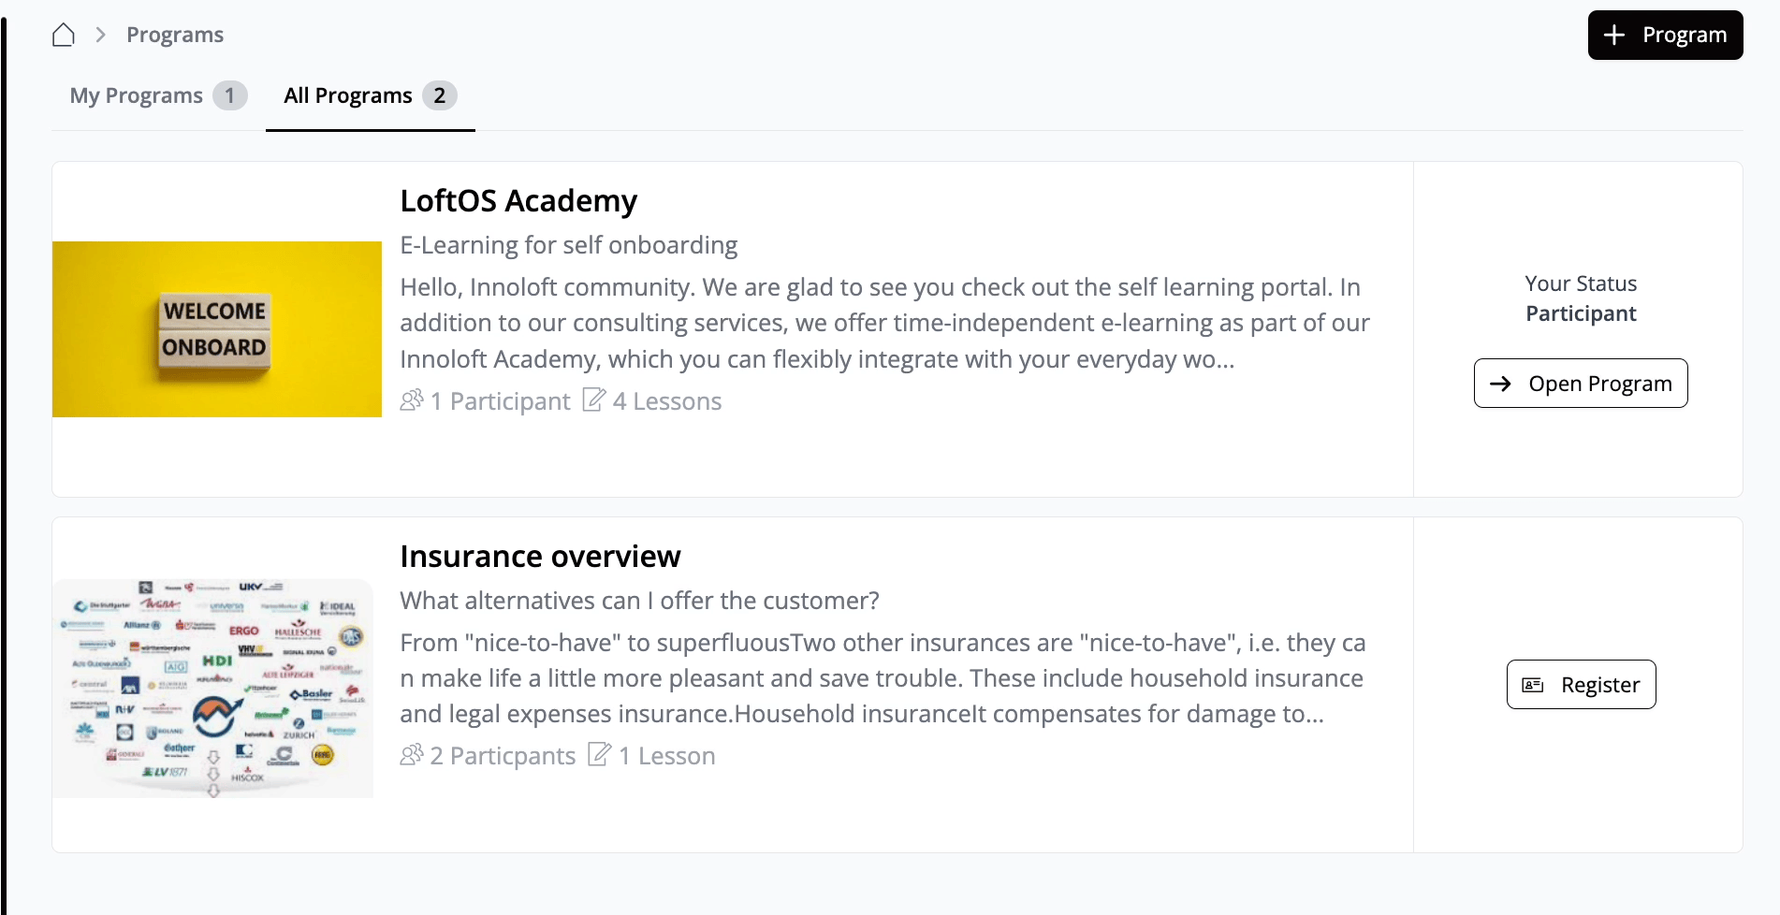
Task: Click the home icon in breadcrumb
Action: (x=64, y=36)
